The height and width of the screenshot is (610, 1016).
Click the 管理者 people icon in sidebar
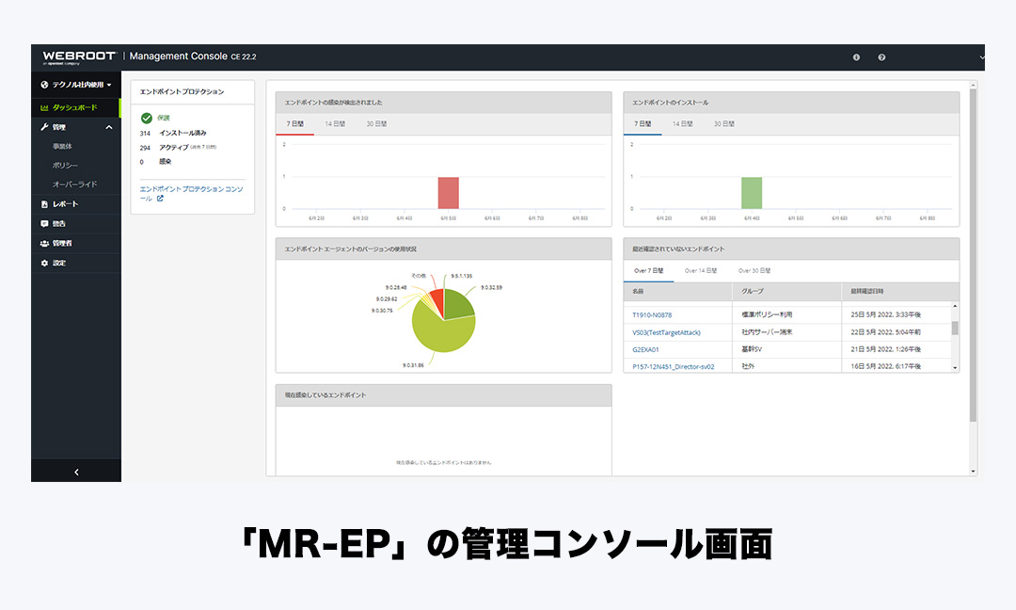44,243
